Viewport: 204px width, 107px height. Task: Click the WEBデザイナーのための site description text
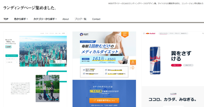point(156,4)
